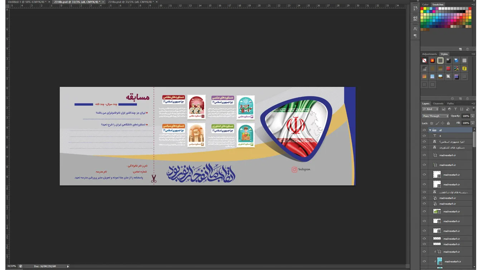Pick the white swatch in Swatches

coord(441,9)
